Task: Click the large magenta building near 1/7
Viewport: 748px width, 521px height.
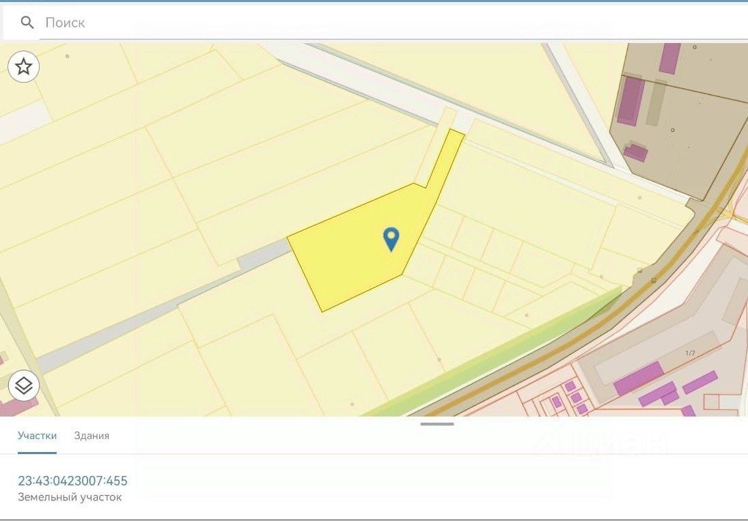Action: 638,378
